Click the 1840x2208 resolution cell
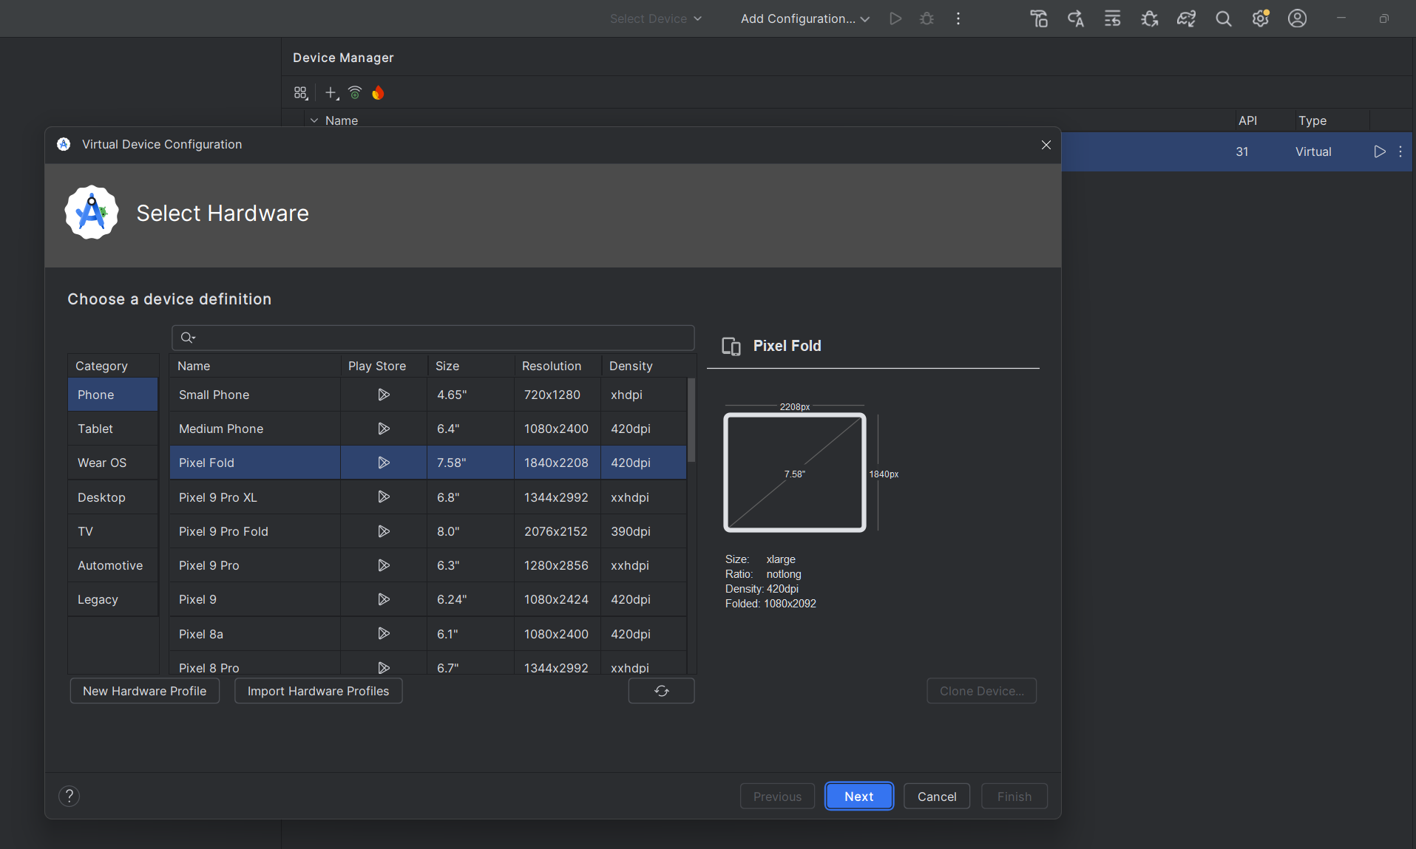1416x849 pixels. click(x=556, y=463)
